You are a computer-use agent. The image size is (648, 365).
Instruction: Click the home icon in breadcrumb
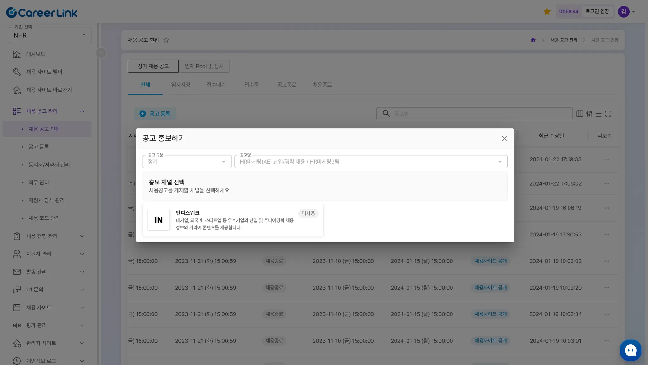[x=533, y=40]
